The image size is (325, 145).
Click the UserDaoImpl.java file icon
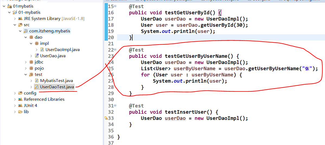point(42,50)
